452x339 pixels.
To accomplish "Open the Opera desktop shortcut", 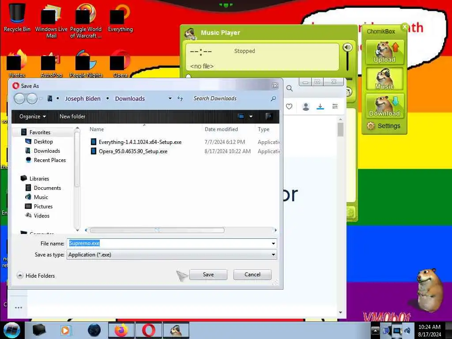I will 120,64.
